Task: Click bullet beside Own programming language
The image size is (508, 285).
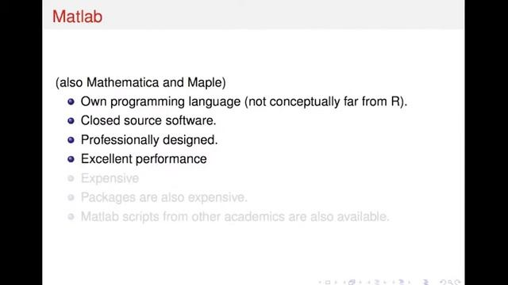Action: (x=71, y=102)
